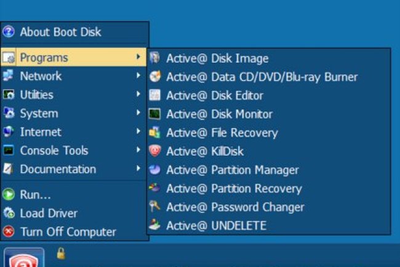This screenshot has width=400, height=267.
Task: Click the Boot Disk start button
Action: click(x=24, y=257)
